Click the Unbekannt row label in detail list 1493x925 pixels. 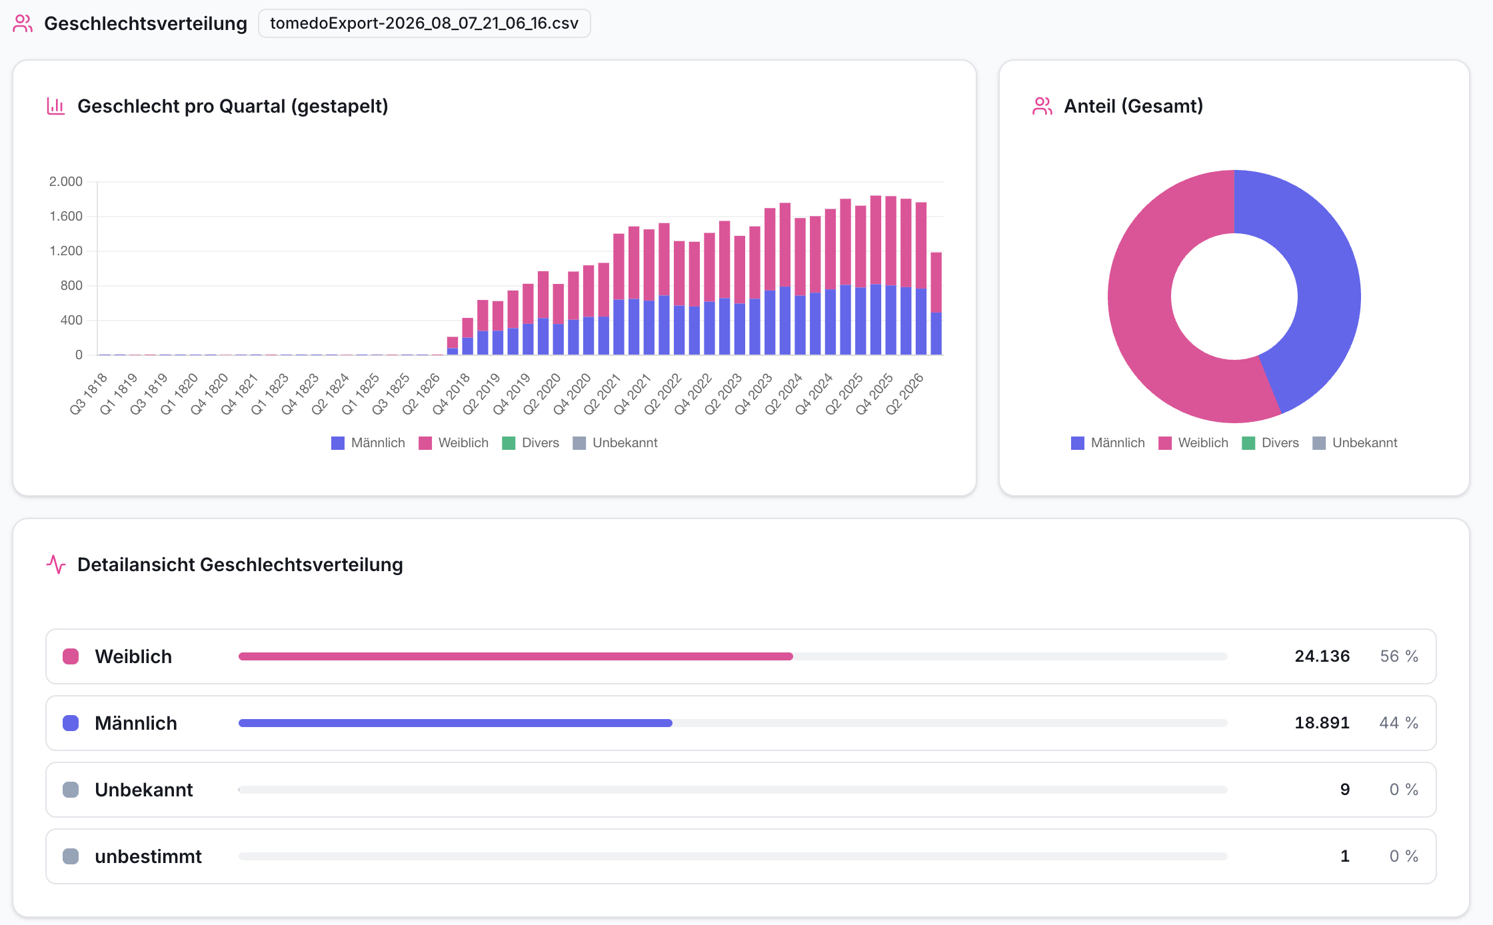(x=144, y=790)
